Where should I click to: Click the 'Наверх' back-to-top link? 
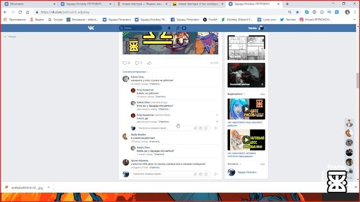tap(10, 36)
